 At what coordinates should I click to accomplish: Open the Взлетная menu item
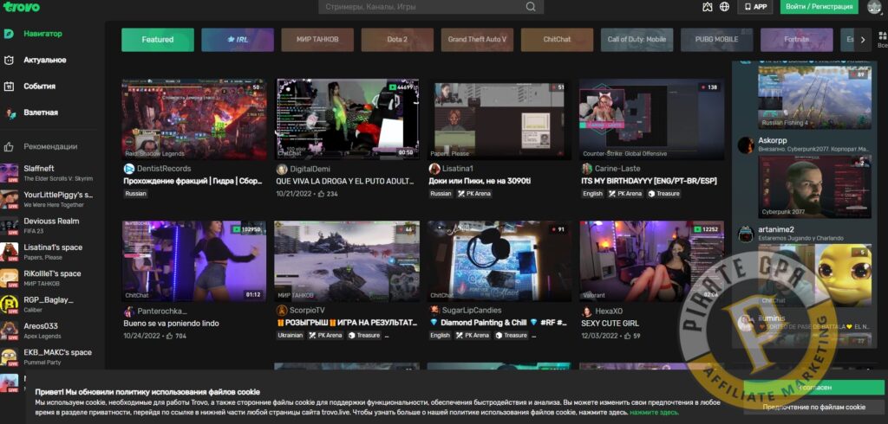coord(41,112)
